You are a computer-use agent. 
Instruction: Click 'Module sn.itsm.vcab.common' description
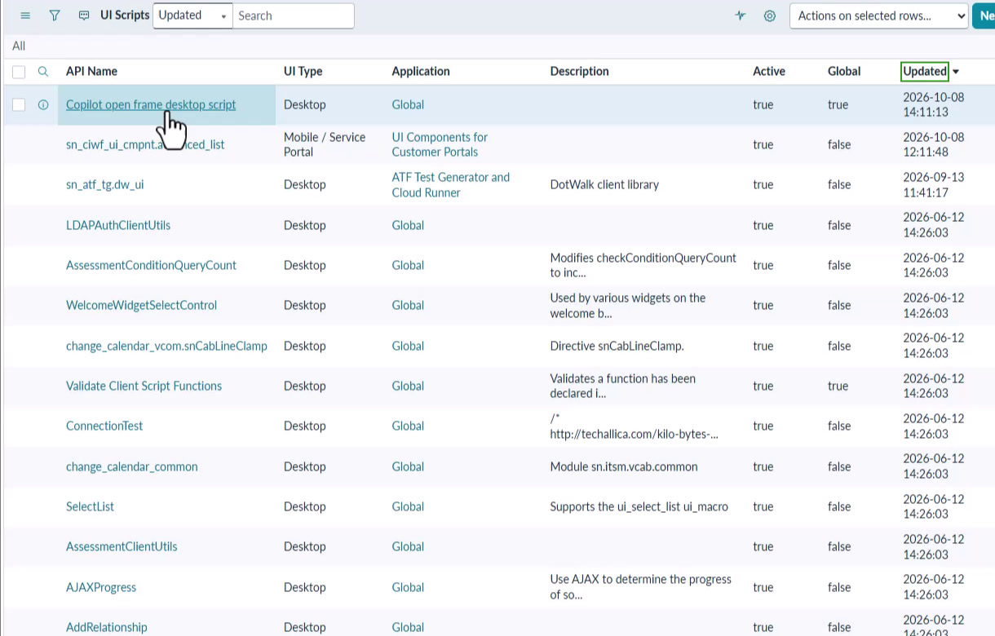click(x=624, y=466)
